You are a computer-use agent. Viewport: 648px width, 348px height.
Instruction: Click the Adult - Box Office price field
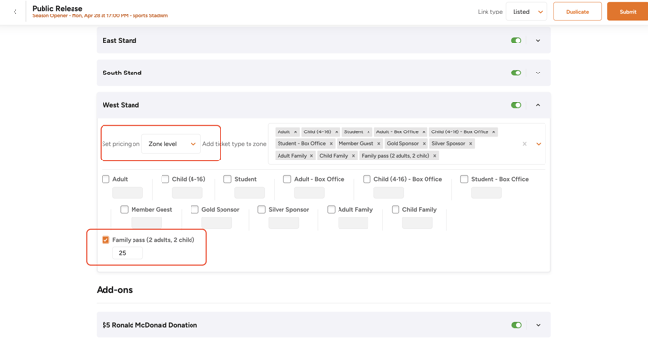[309, 192]
